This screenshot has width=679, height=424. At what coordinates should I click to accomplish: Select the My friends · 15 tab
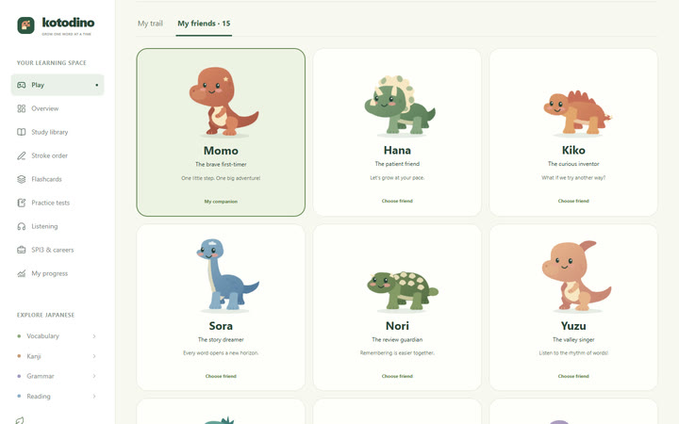click(204, 24)
